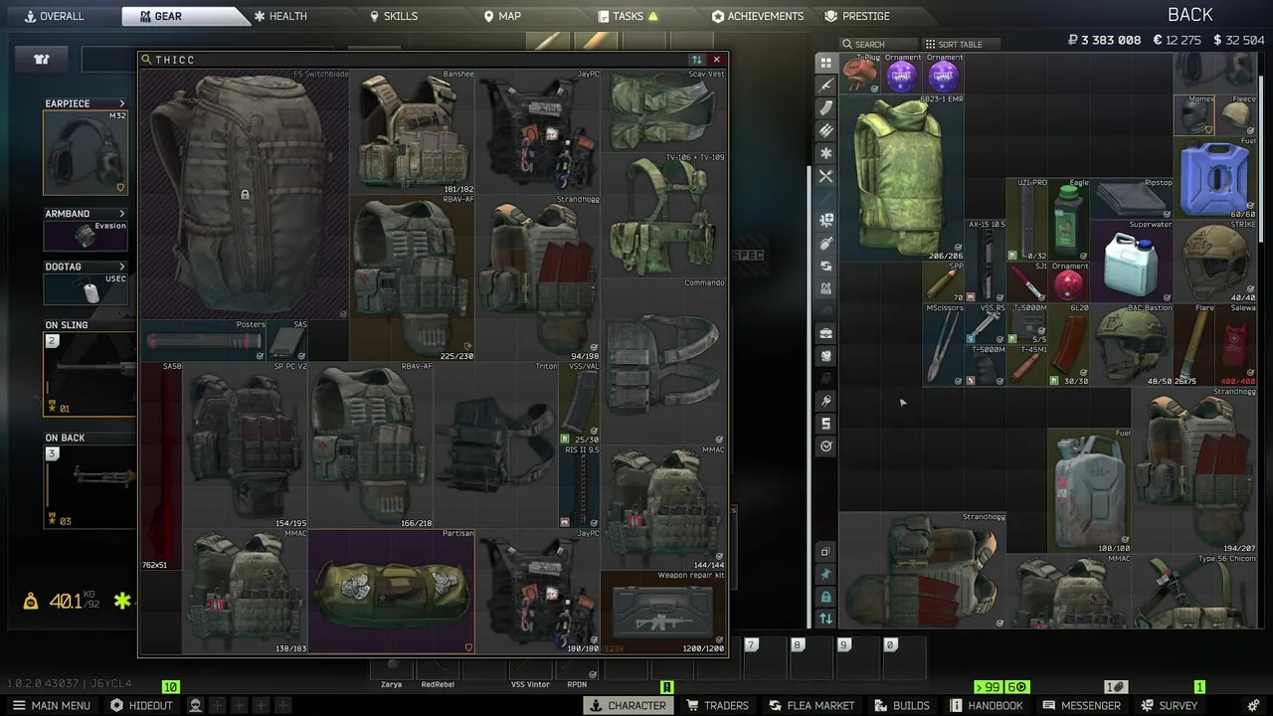This screenshot has width=1273, height=716.
Task: Expand the Earpiece slot arrow
Action: [x=122, y=103]
